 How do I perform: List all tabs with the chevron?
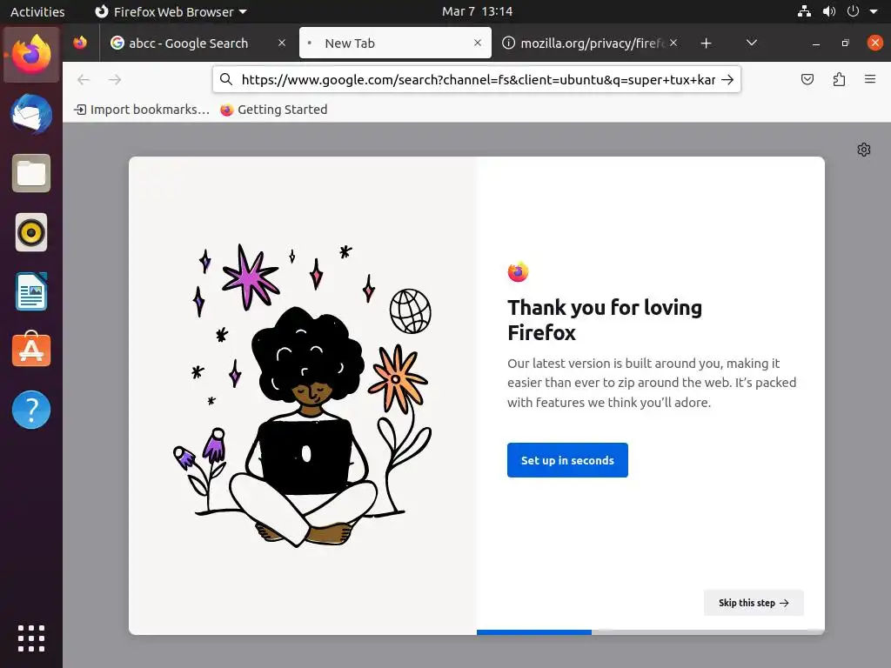(x=751, y=43)
